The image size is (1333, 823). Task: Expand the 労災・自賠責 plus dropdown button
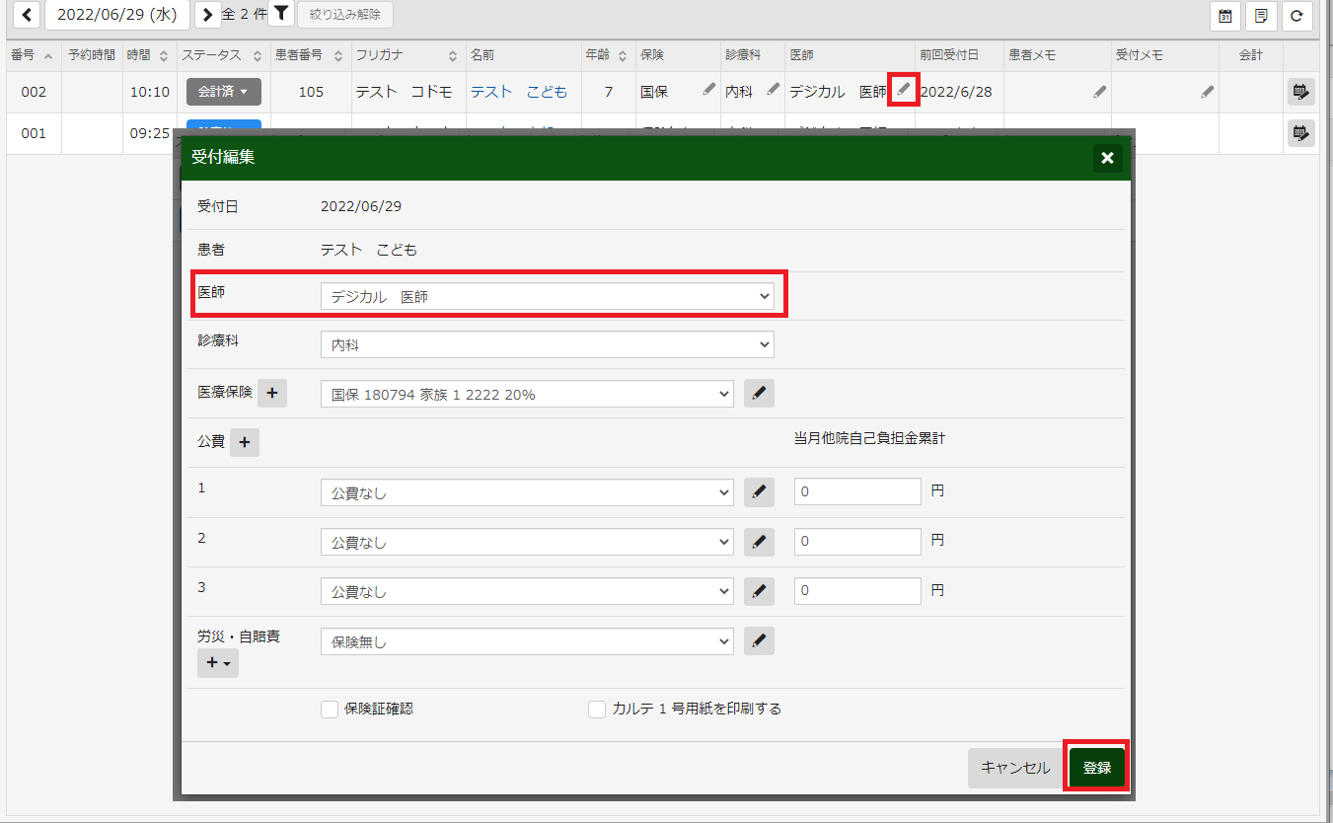click(218, 663)
